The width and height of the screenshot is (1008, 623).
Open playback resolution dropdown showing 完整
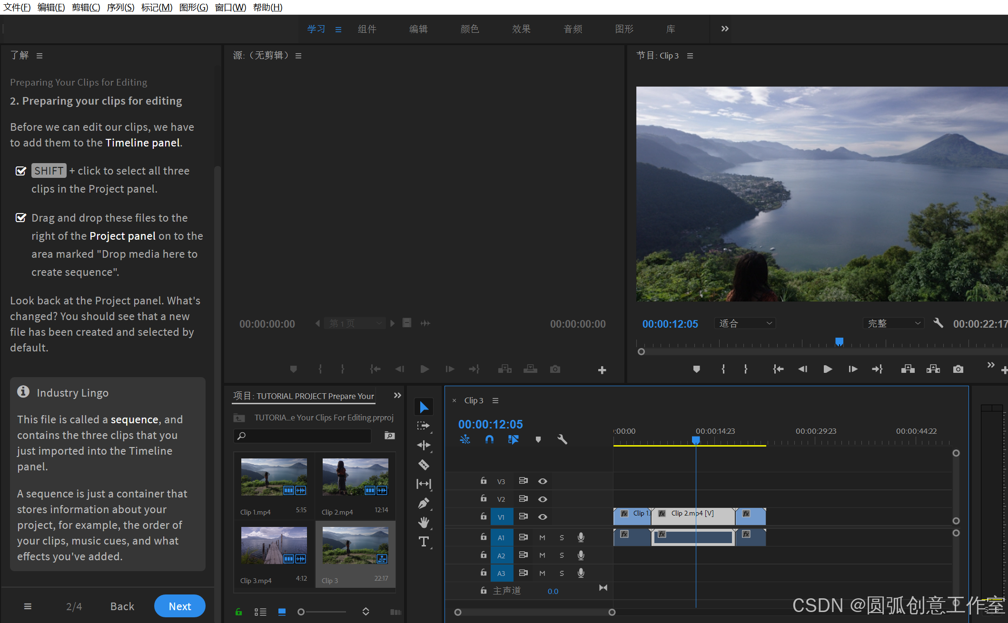(x=893, y=323)
